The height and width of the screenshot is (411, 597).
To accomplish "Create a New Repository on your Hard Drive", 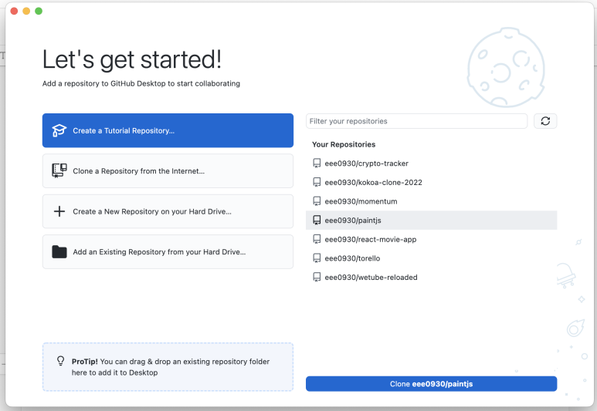I will [x=168, y=211].
